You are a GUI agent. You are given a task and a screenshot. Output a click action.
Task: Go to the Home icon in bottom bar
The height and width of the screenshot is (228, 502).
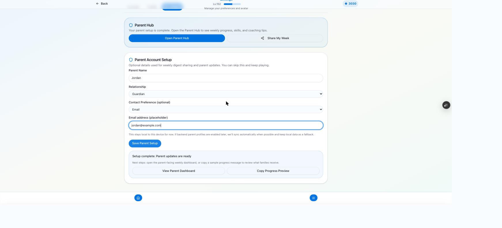[x=138, y=198]
